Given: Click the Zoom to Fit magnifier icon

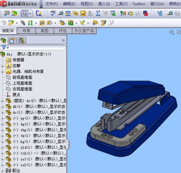Looking at the screenshot, I should [172, 32].
